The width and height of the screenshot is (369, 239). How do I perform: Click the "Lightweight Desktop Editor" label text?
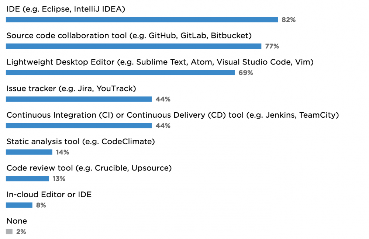160,62
